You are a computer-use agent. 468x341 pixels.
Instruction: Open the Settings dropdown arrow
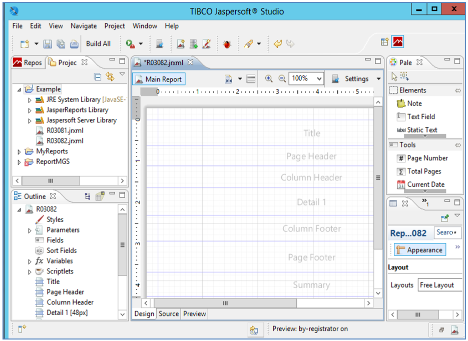(379, 79)
